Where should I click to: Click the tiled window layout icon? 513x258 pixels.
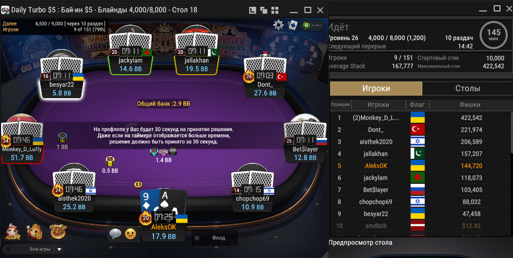(275, 10)
